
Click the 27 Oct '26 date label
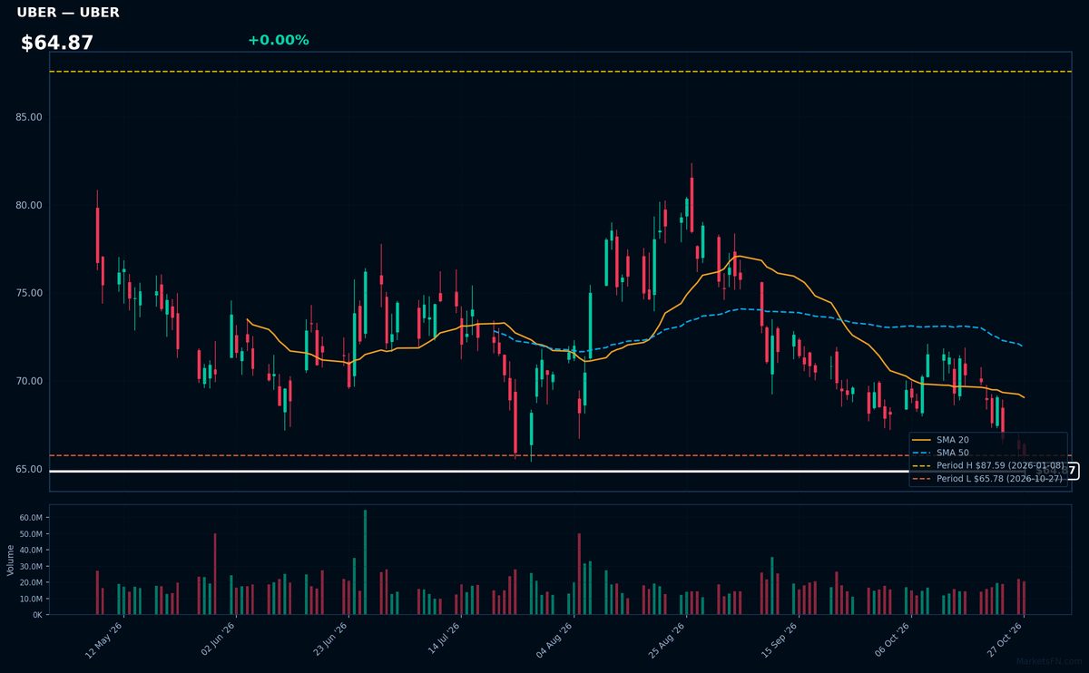pos(1005,640)
